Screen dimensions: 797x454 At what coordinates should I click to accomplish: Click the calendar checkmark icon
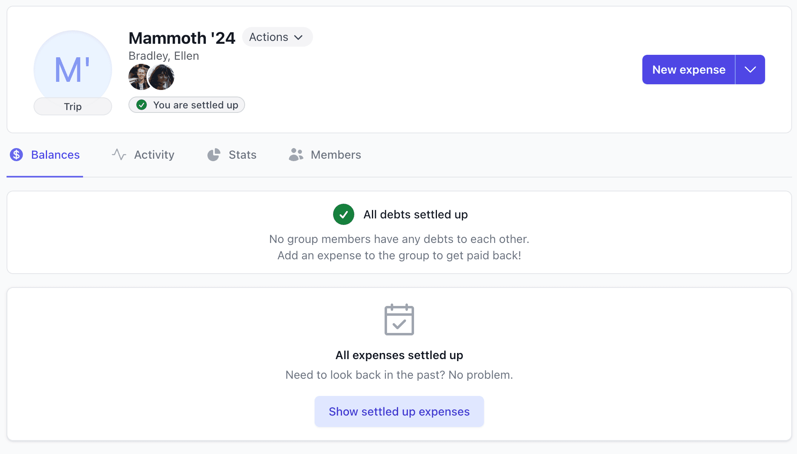coord(399,320)
